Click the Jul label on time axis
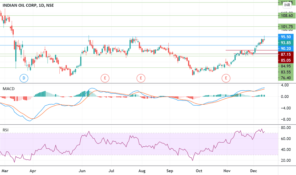296x175 pixels. [111, 171]
